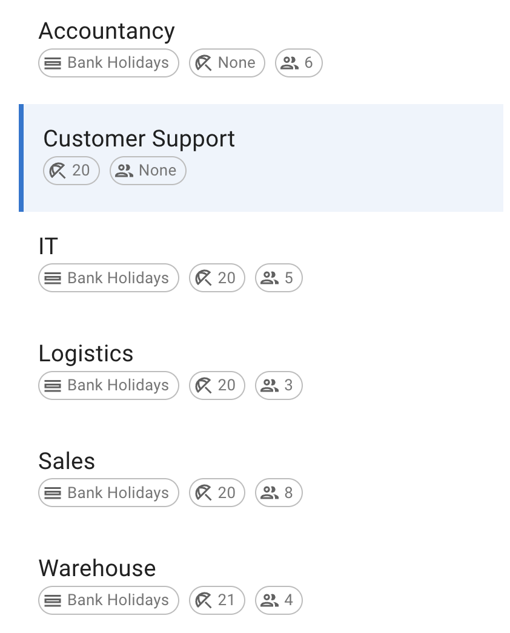This screenshot has width=510, height=633.
Task: Click the umbrella allowance icon under Logistics
Action: pos(204,385)
